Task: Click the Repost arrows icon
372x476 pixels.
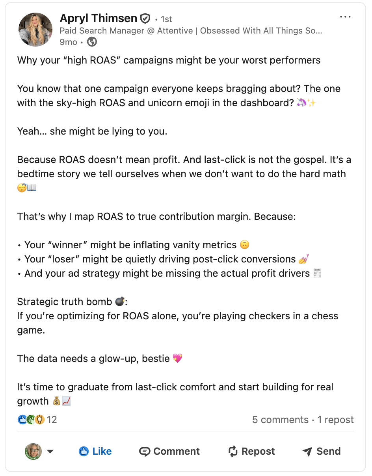Action: tap(233, 452)
